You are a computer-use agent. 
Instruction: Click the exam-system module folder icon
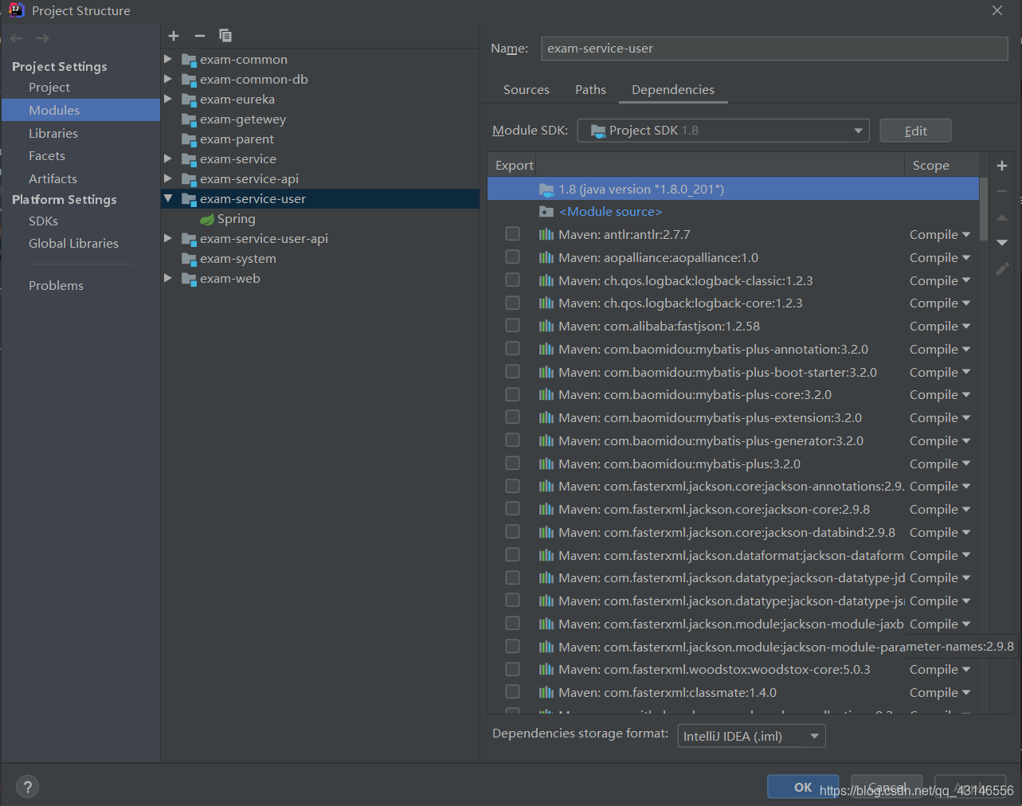(x=189, y=259)
